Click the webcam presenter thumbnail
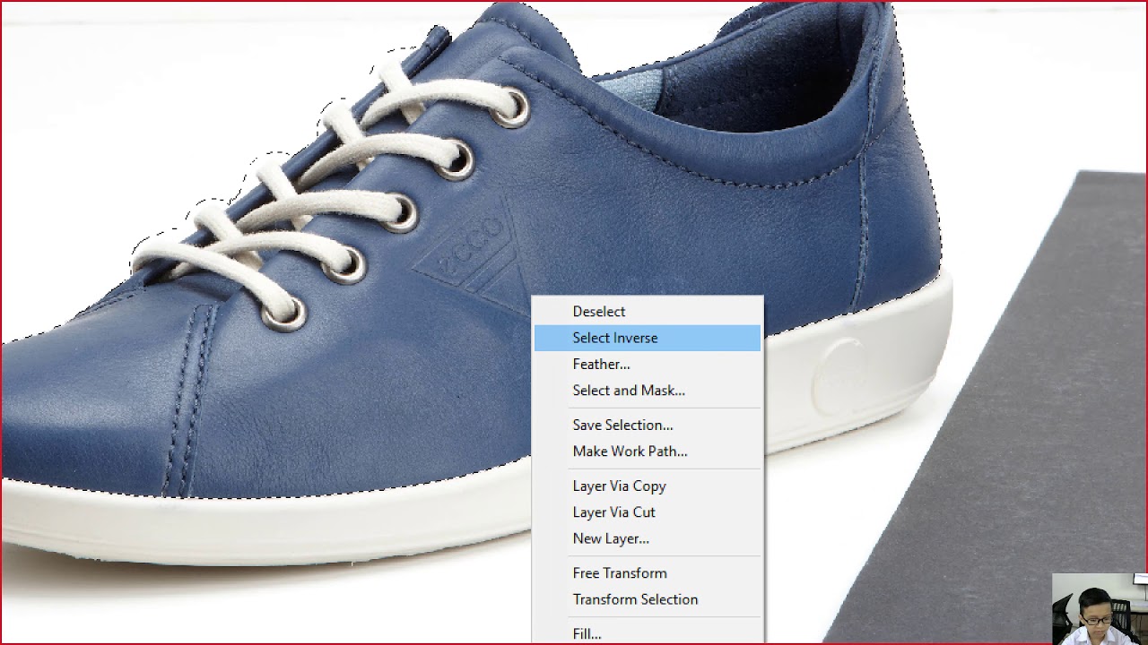This screenshot has width=1148, height=645. (x=1100, y=608)
